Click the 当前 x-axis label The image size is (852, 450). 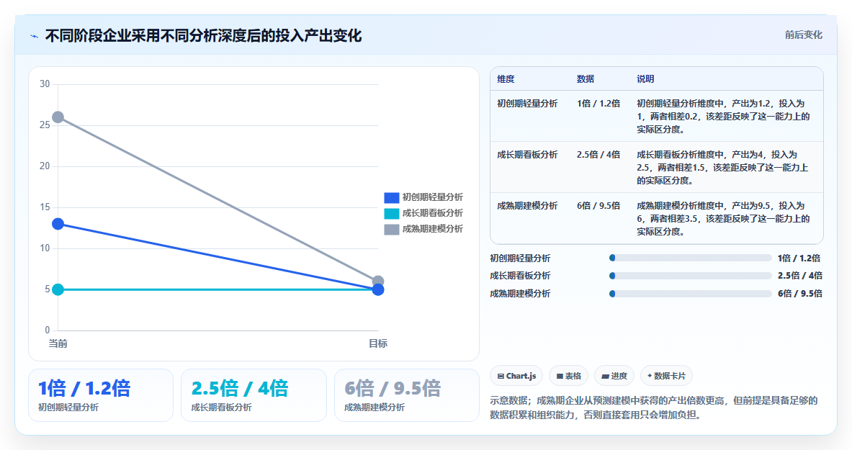tap(58, 343)
